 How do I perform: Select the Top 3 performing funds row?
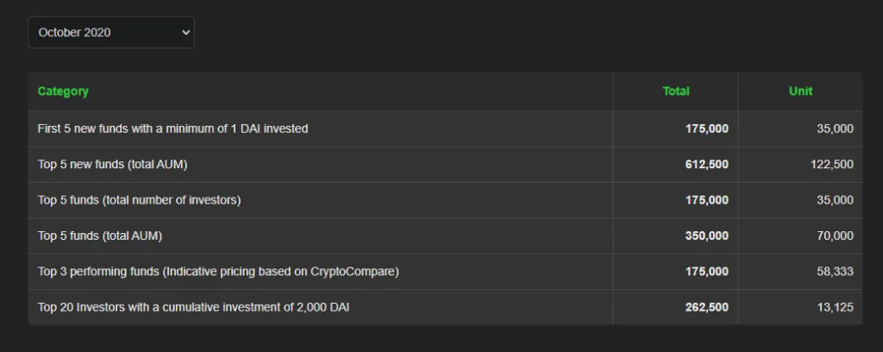pyautogui.click(x=445, y=272)
